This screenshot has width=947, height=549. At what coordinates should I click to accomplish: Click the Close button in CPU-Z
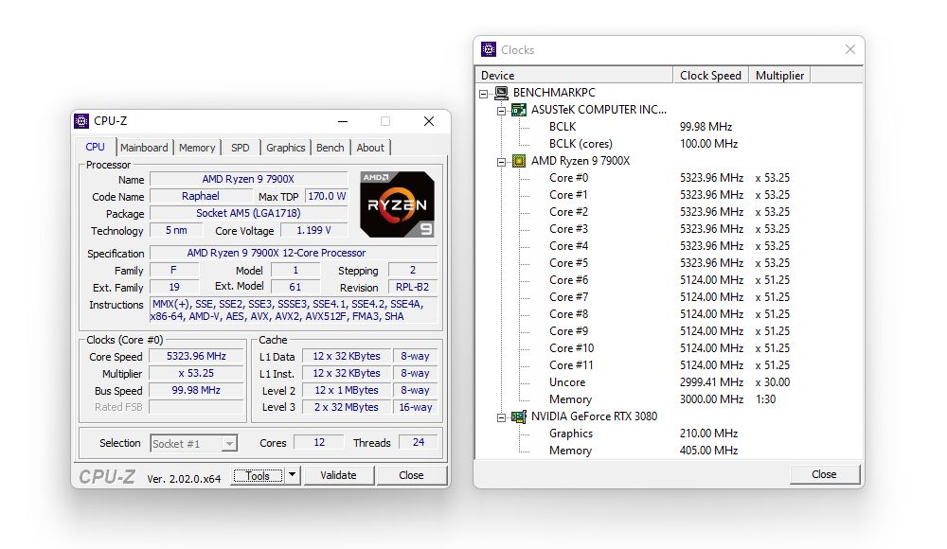[x=411, y=475]
